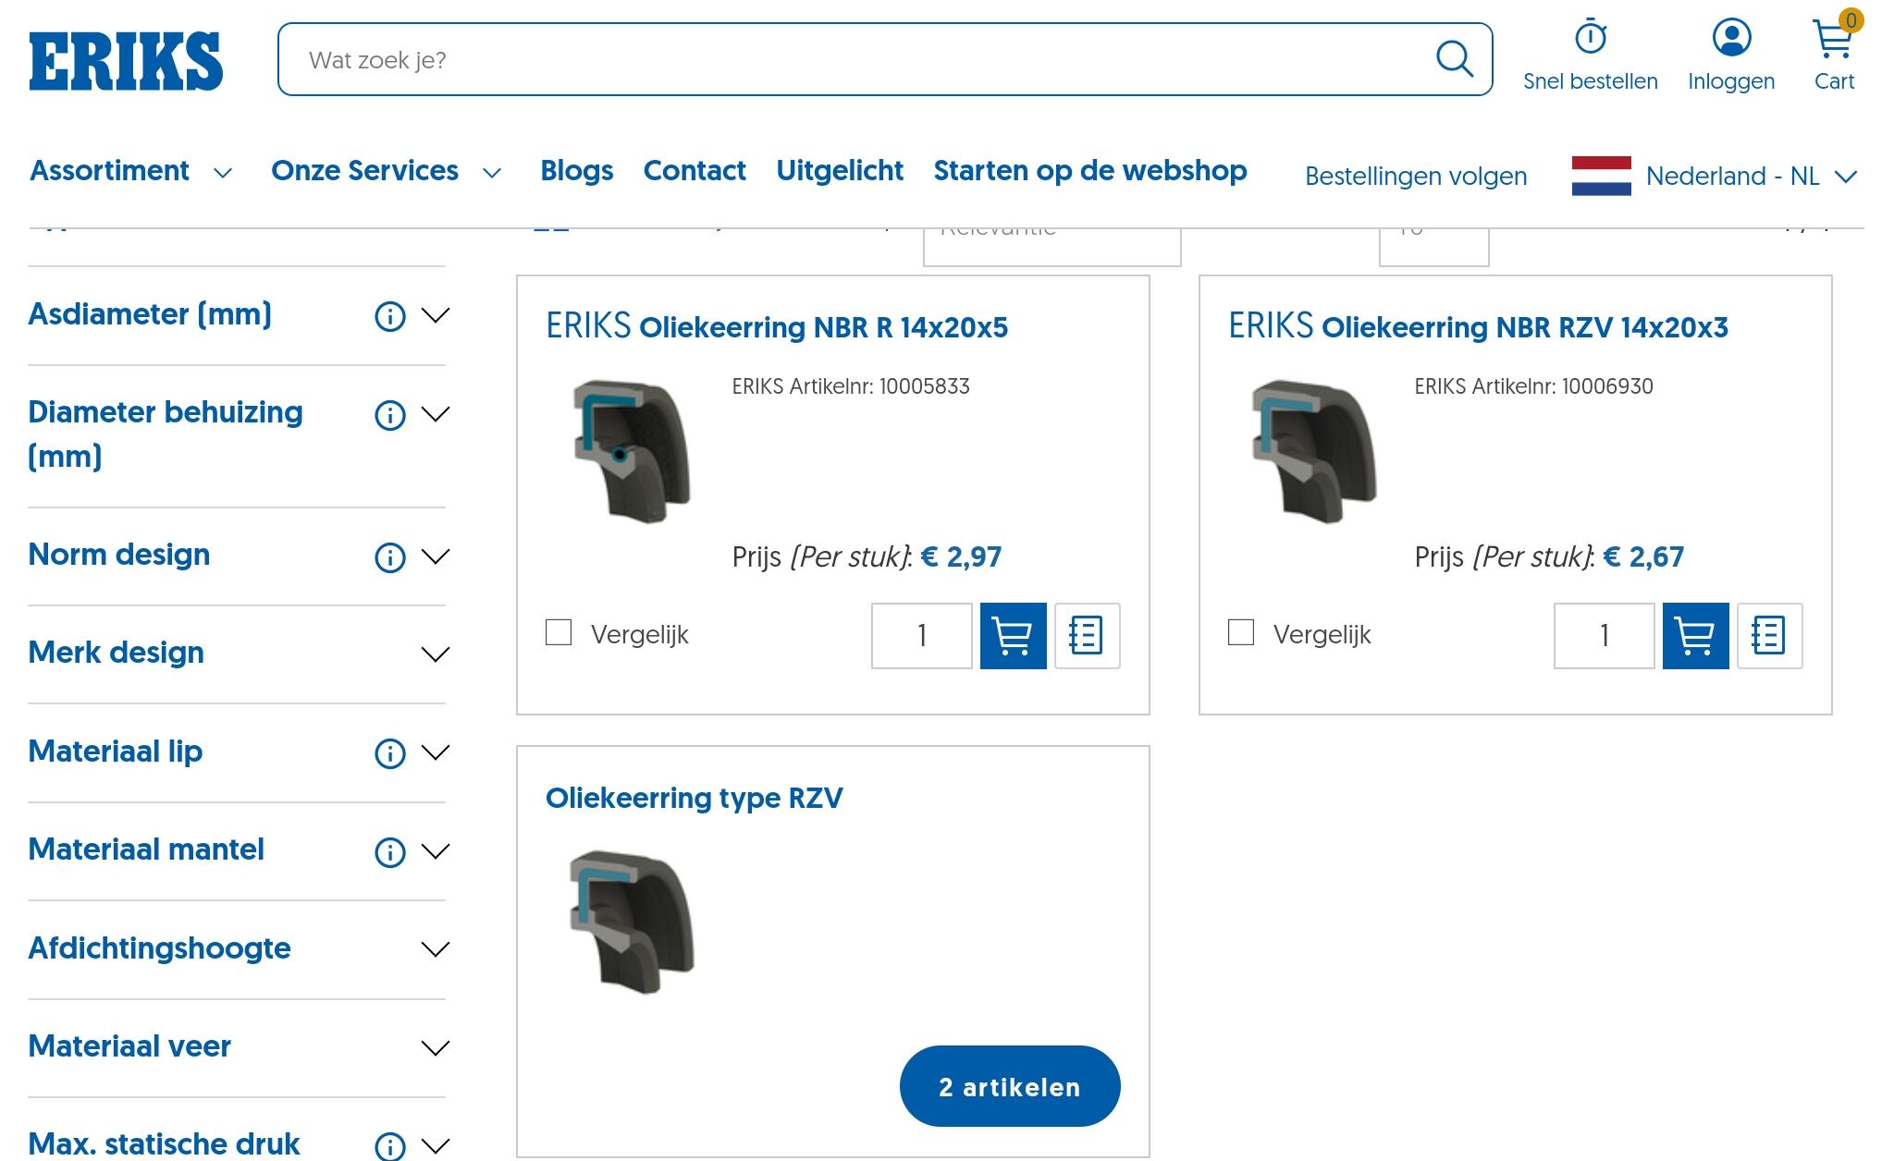Show info for Asdiameter (mm) filter
1894x1161 pixels.
point(389,316)
